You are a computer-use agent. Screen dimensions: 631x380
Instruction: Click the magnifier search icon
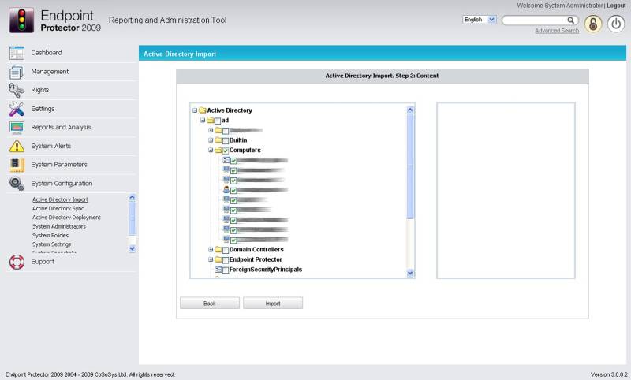click(x=570, y=20)
